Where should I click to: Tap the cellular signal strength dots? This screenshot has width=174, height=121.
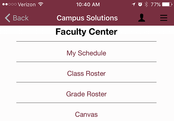coord(9,4)
